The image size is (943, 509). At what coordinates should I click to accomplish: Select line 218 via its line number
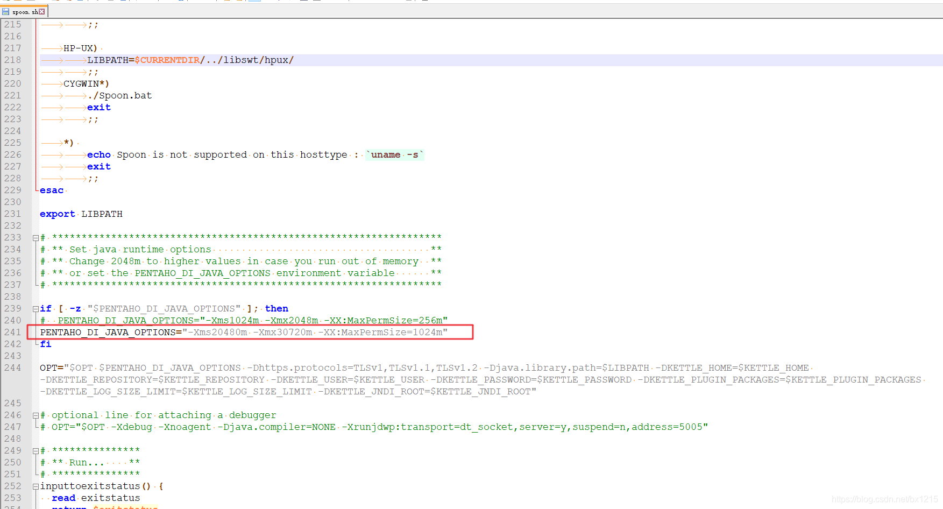point(12,60)
